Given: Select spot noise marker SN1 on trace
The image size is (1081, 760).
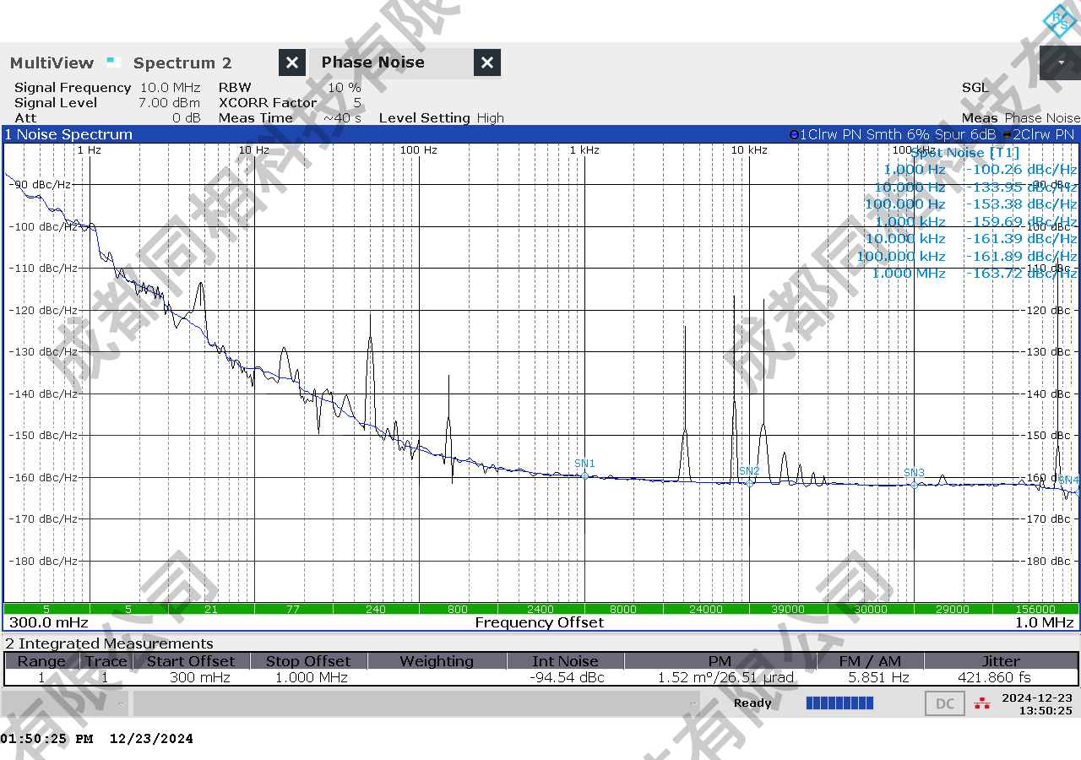Looking at the screenshot, I should [584, 475].
